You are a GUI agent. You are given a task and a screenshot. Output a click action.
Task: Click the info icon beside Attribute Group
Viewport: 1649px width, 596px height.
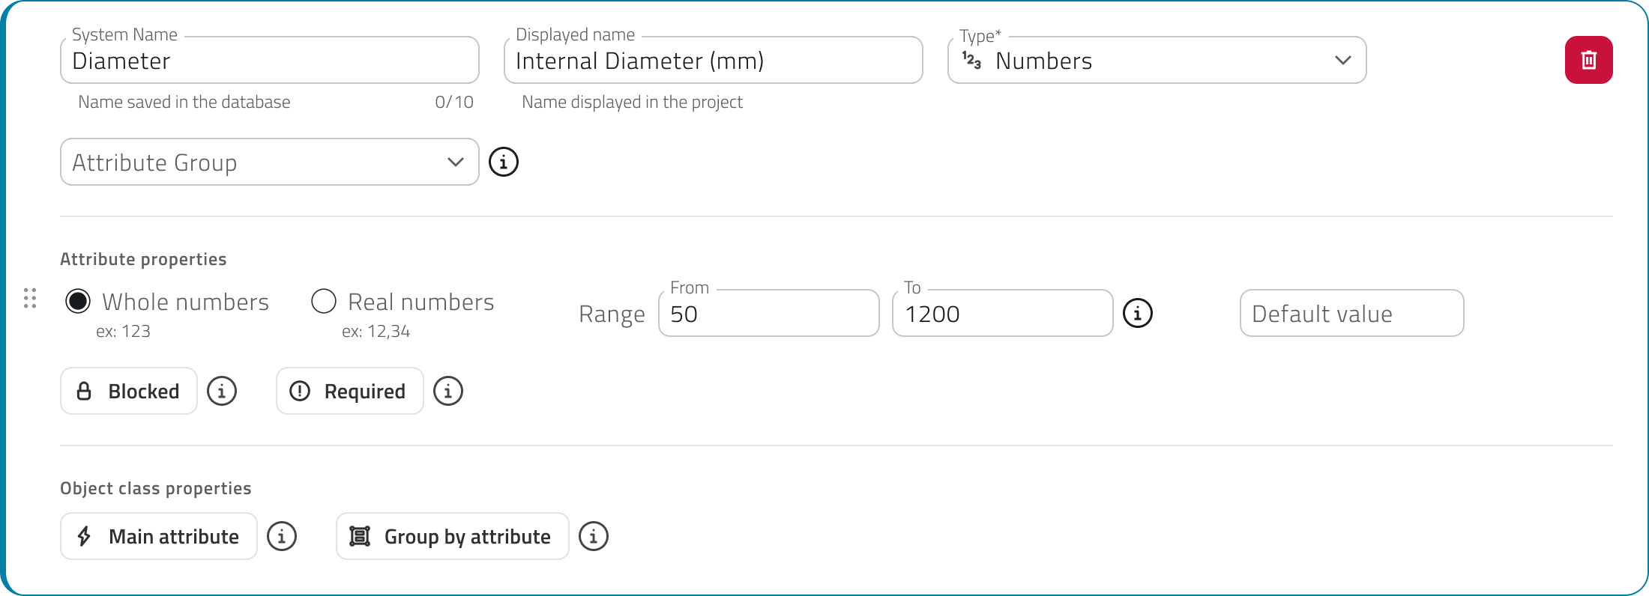click(503, 162)
